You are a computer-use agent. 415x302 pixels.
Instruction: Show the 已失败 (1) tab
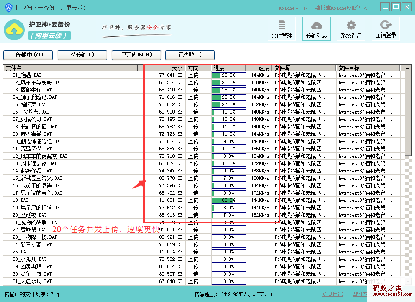[190, 55]
